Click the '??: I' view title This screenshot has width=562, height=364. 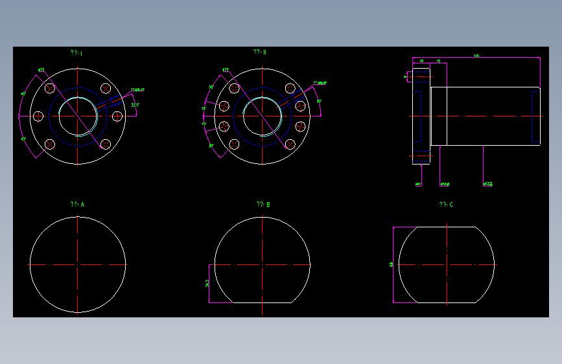(x=76, y=53)
